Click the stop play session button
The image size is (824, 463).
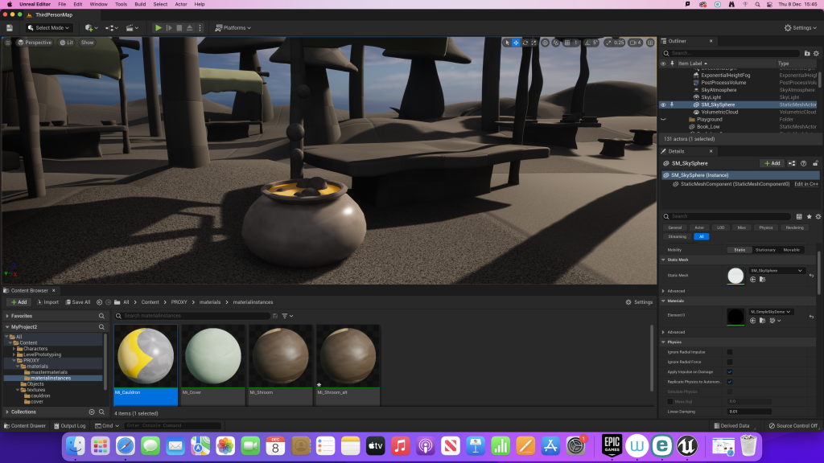tap(179, 28)
